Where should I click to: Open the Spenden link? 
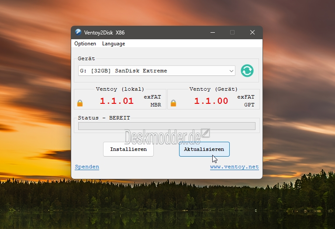point(87,167)
